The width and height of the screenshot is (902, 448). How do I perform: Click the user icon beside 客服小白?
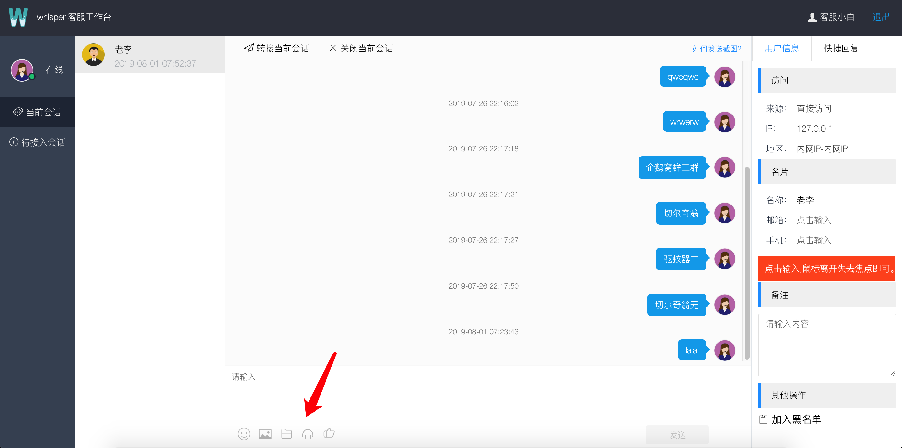point(812,17)
